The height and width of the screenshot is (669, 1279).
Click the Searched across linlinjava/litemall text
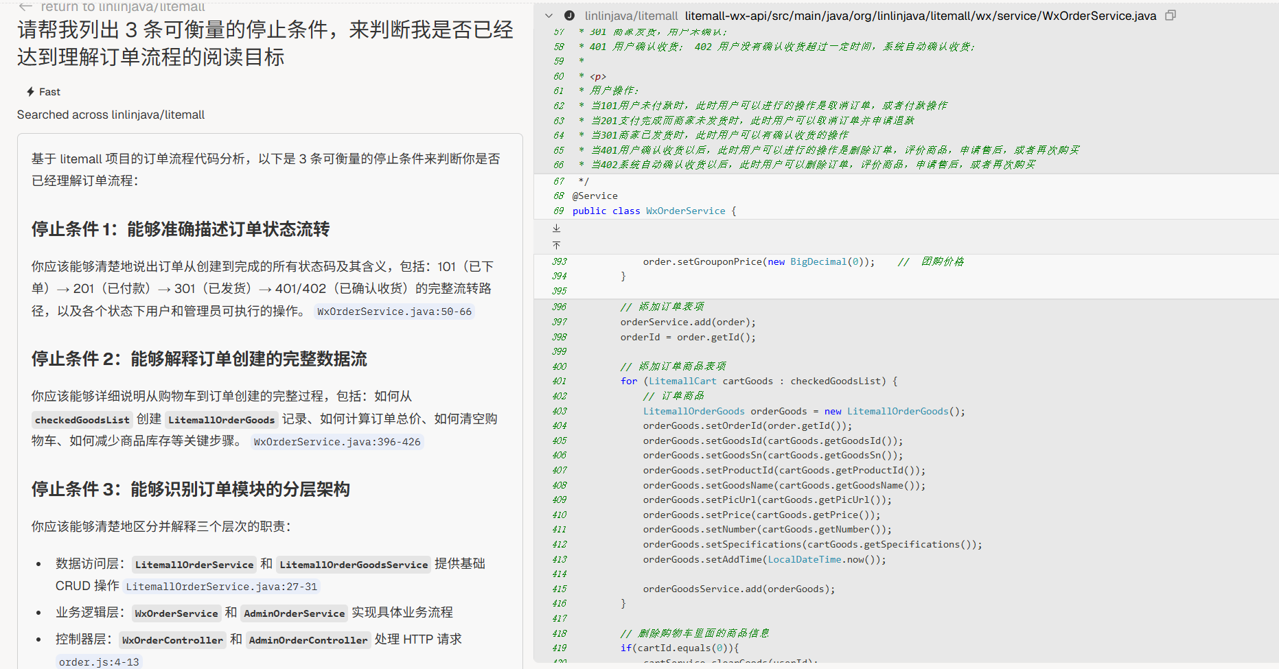[111, 115]
